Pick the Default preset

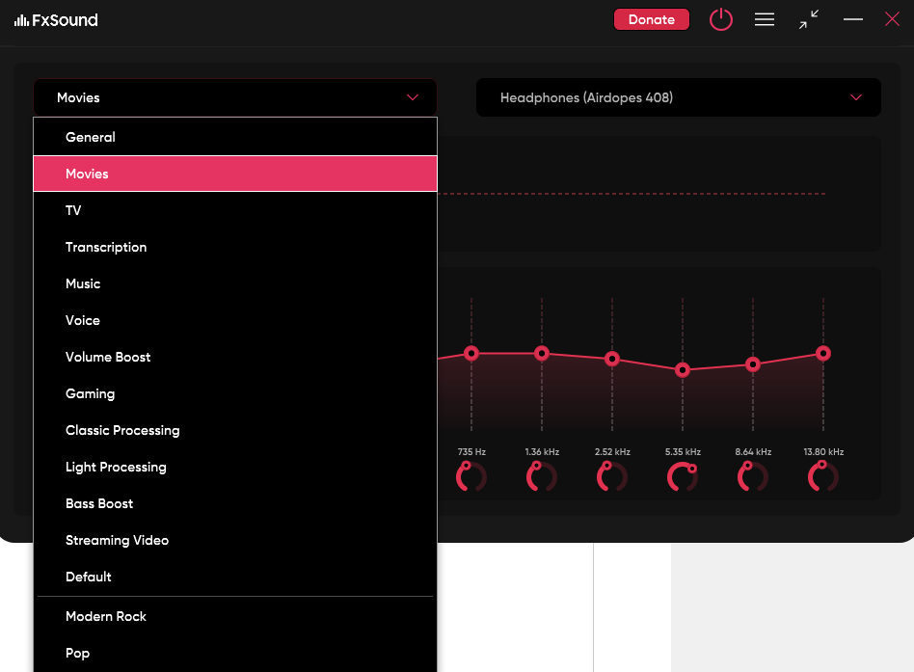pyautogui.click(x=235, y=577)
